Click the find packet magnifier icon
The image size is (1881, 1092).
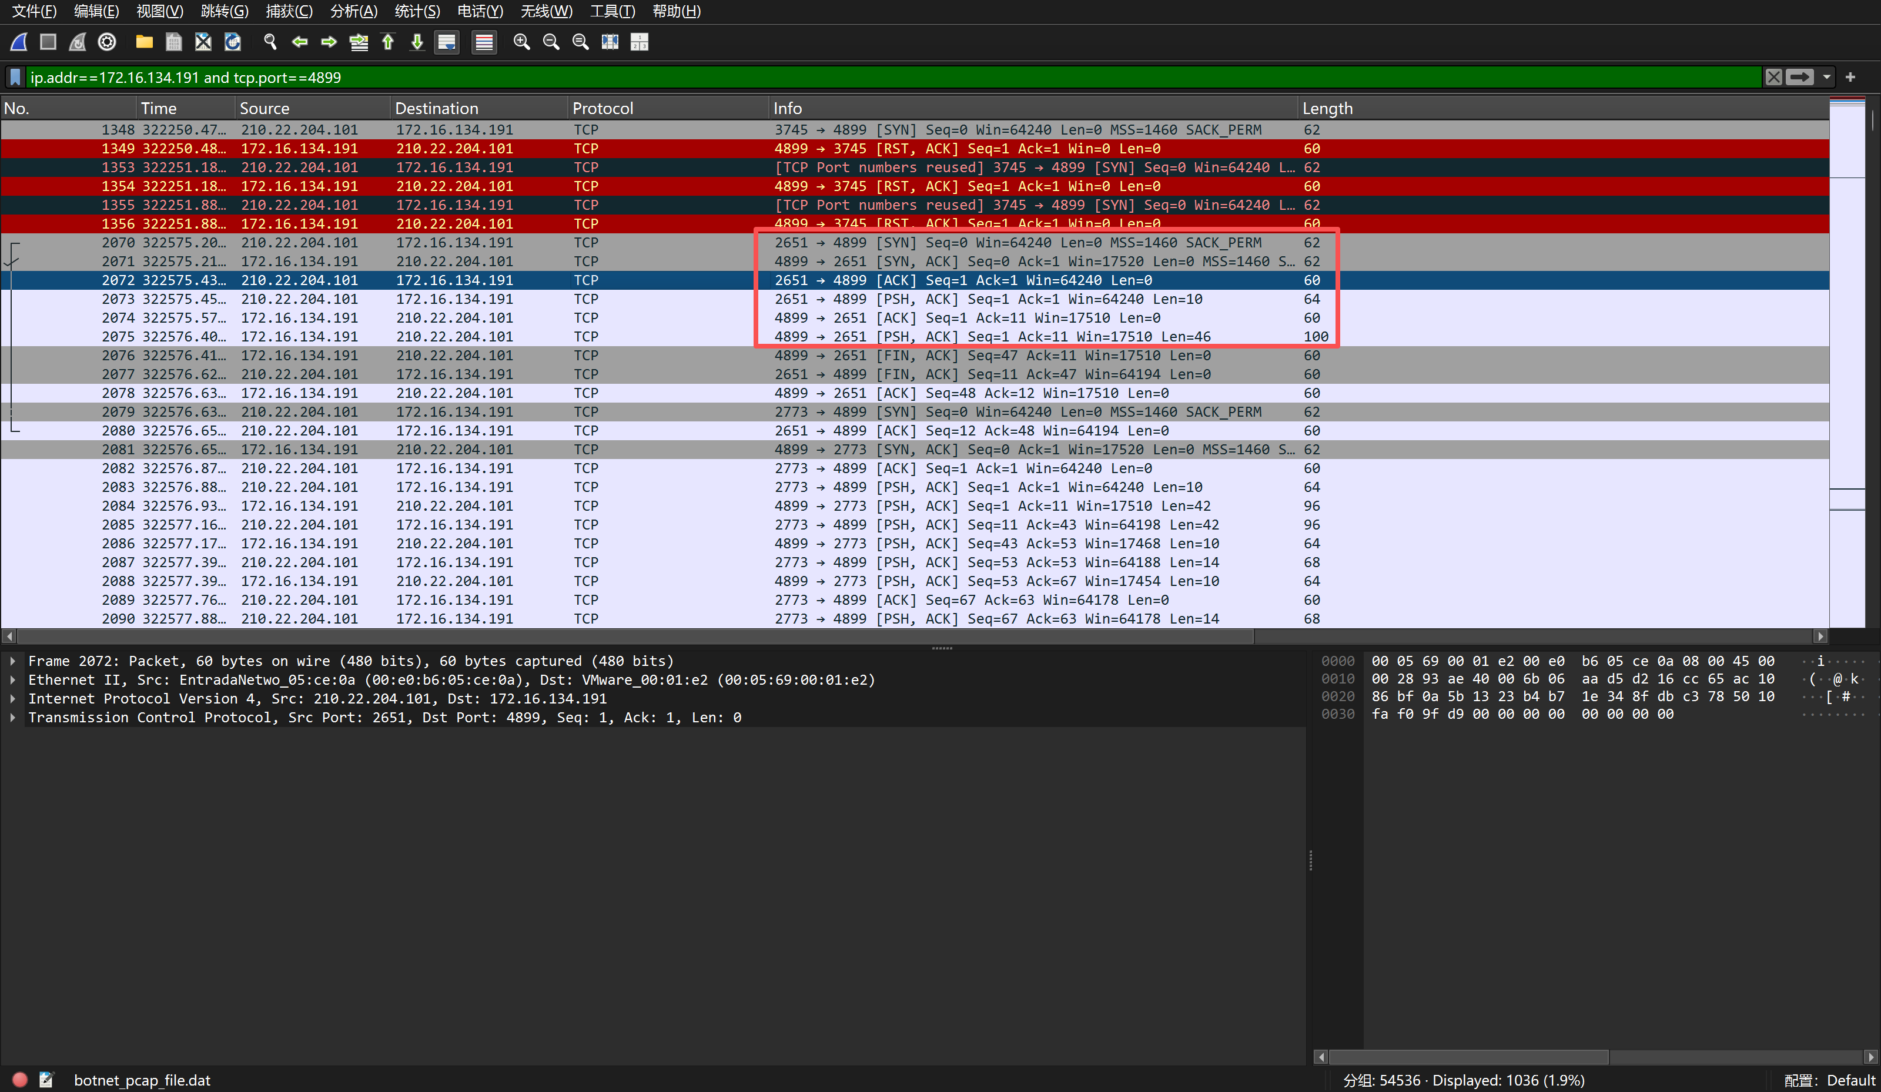pyautogui.click(x=270, y=42)
